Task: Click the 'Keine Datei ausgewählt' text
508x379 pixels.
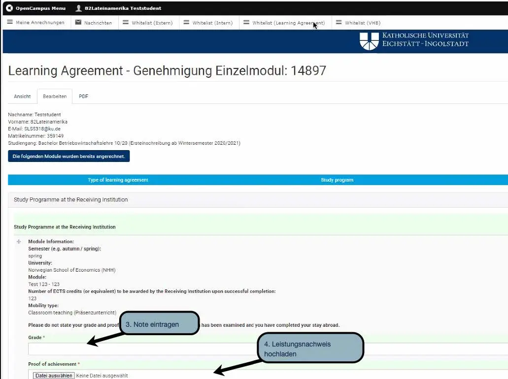Action: click(x=102, y=376)
